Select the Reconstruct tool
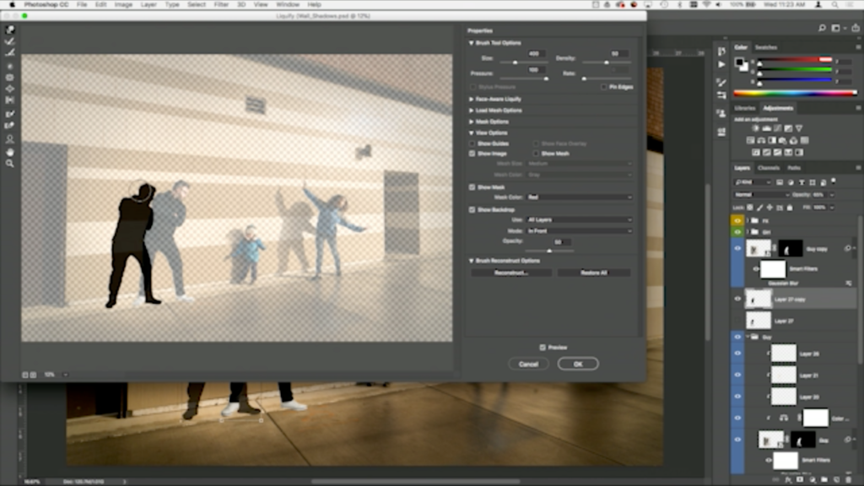Viewport: 864px width, 486px height. pyautogui.click(x=10, y=41)
